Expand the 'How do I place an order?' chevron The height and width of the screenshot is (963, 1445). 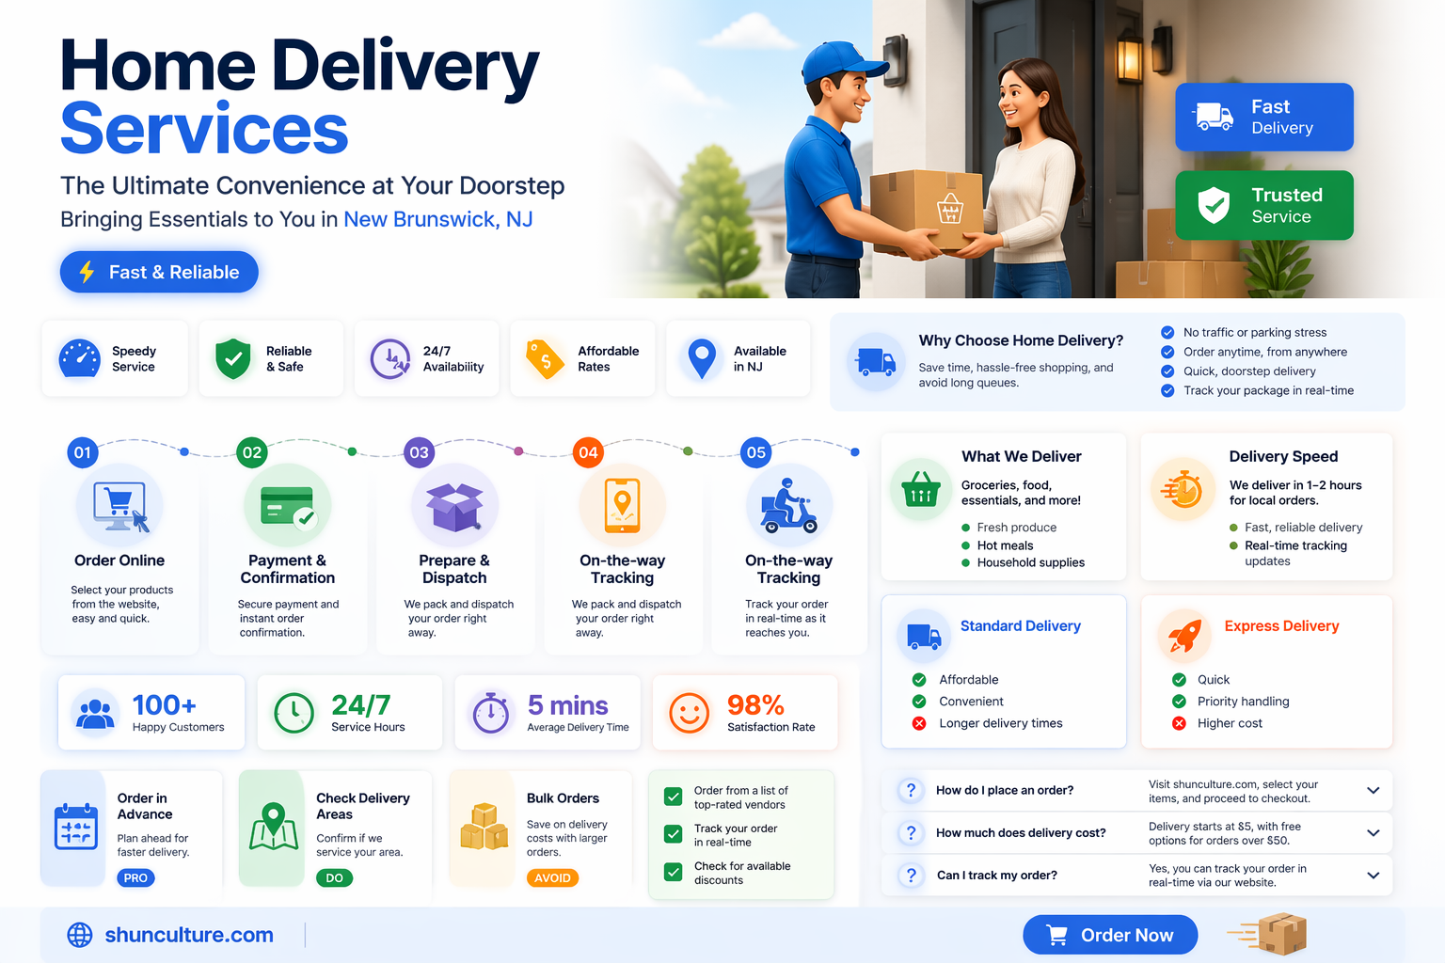coord(1374,790)
